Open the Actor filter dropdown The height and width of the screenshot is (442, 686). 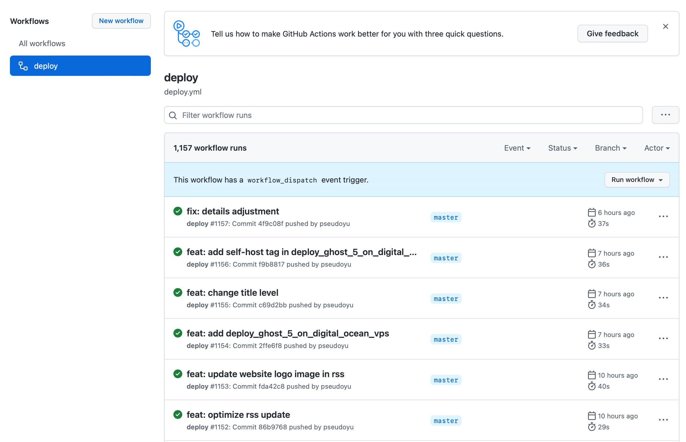657,148
